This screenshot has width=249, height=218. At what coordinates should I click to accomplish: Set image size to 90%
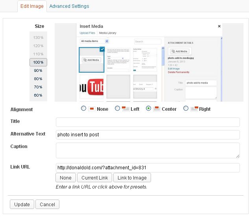coord(38,70)
